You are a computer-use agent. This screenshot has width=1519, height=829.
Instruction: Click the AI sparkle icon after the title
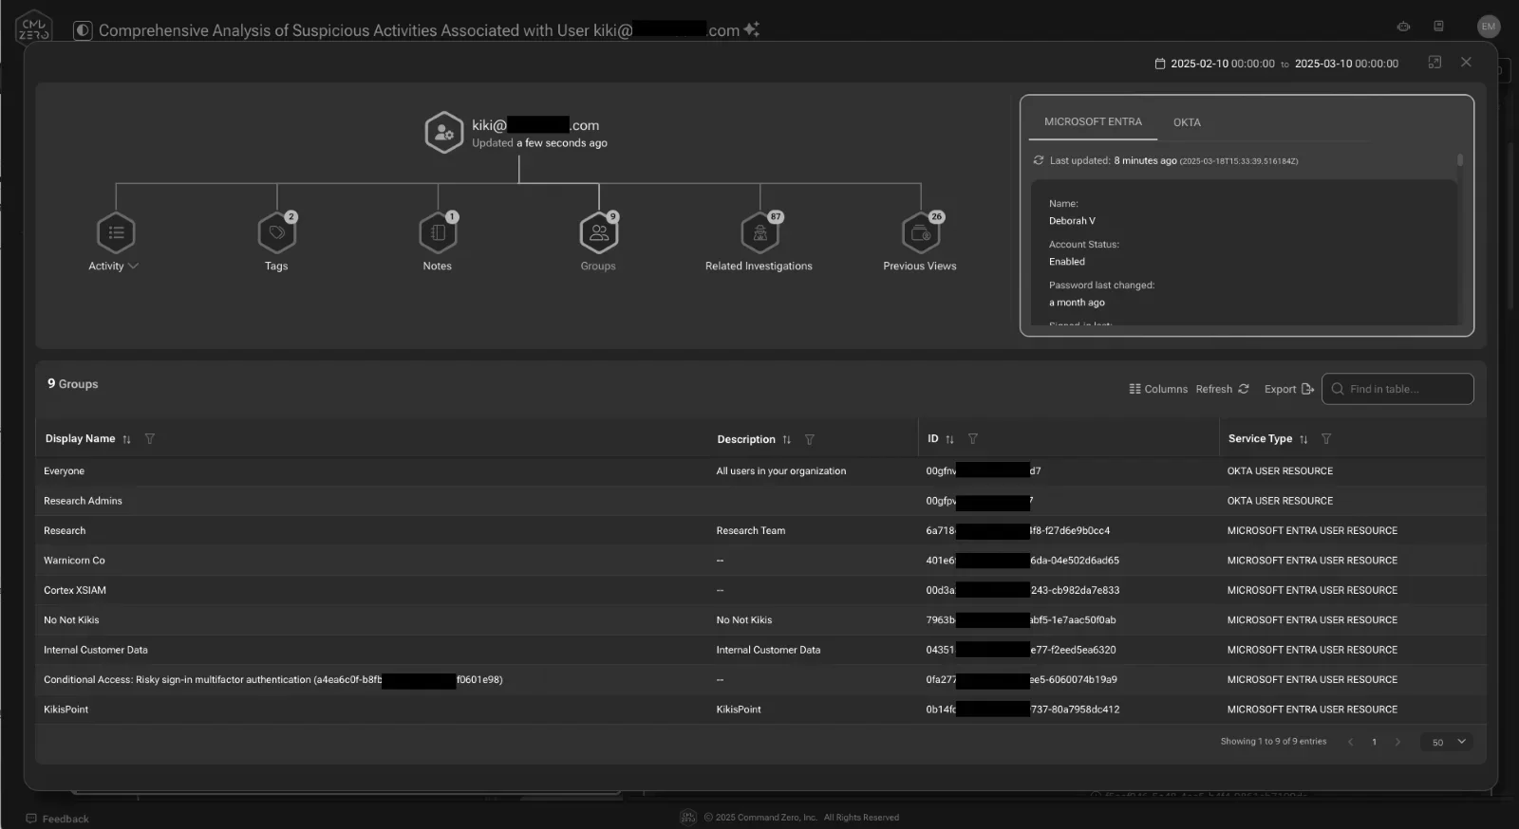pos(752,29)
